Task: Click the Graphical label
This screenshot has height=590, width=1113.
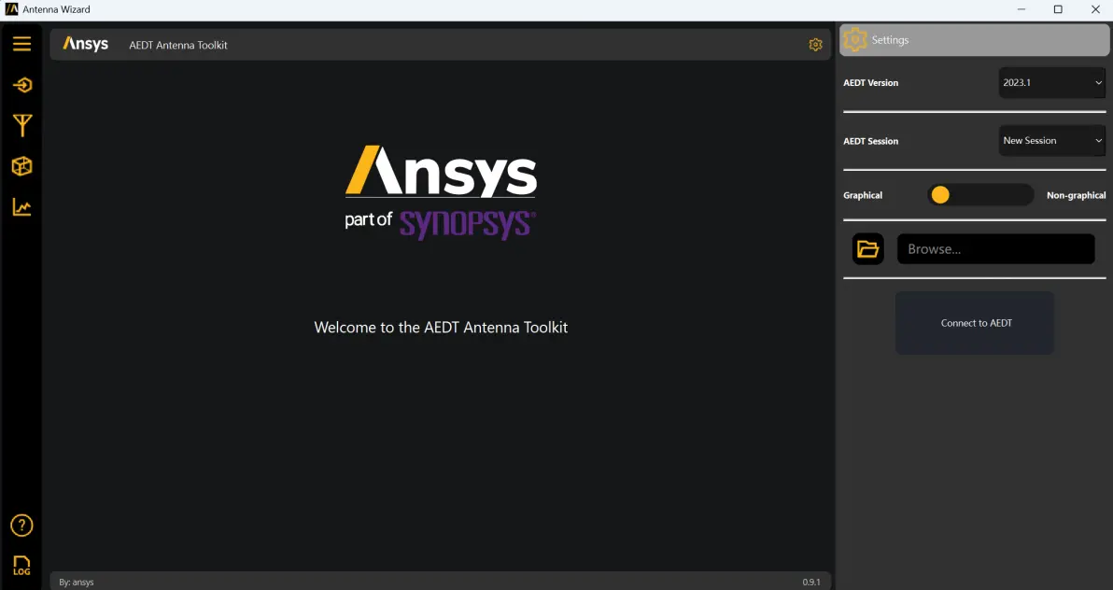Action: (x=863, y=195)
